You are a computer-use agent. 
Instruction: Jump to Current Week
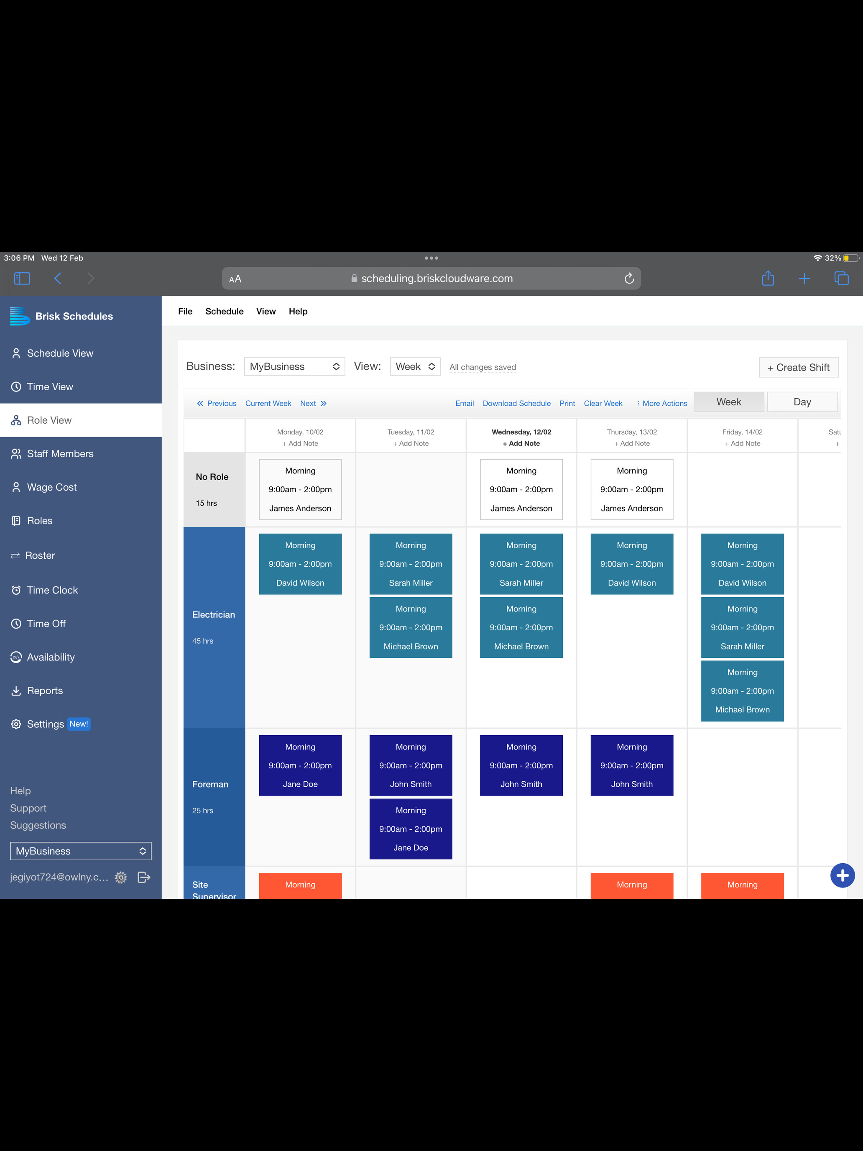pos(268,403)
